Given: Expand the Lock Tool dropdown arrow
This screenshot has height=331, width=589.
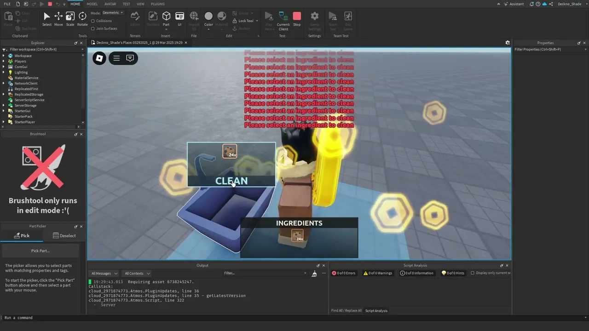Looking at the screenshot, I should pyautogui.click(x=257, y=21).
